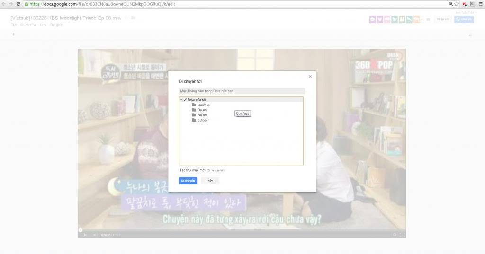
Task: Open the zoom magnifier in the address bar
Action: click(451, 4)
